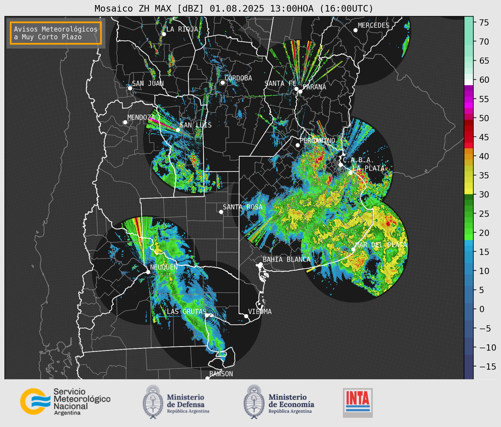
Task: Click the PERGAMINO label text
Action: point(317,140)
